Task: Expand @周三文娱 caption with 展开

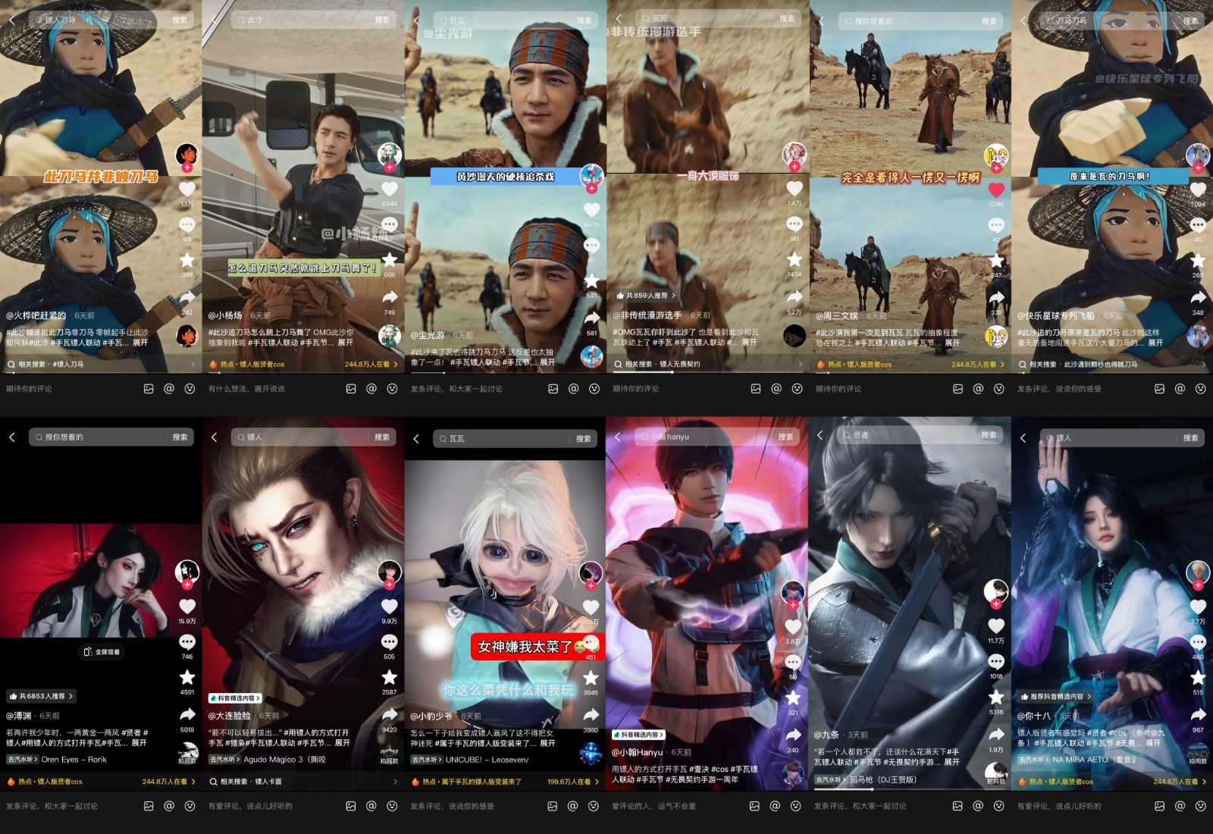Action: 952,343
